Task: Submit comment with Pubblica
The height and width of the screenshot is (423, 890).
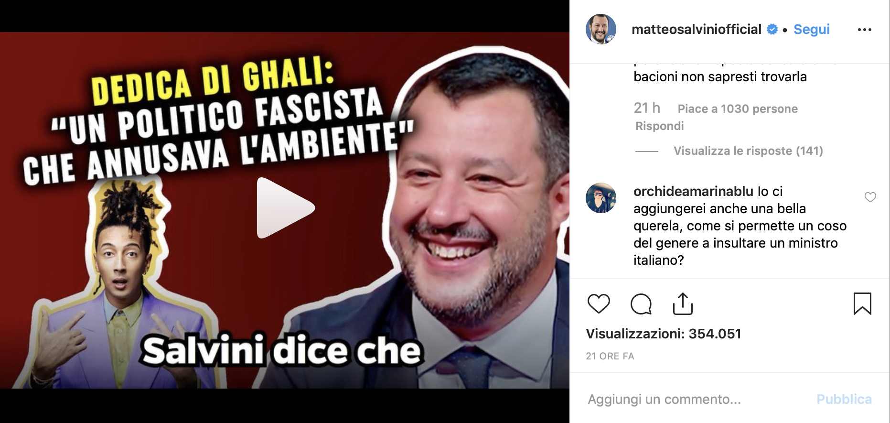Action: pos(844,399)
